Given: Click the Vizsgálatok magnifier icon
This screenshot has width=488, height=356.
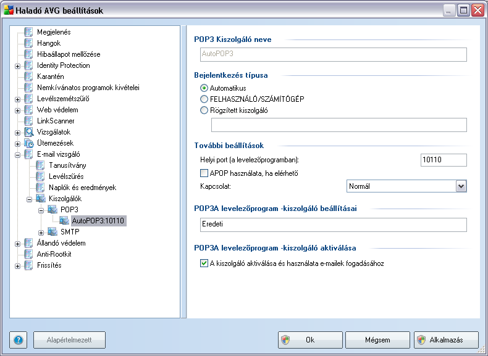Looking at the screenshot, I should (28, 132).
